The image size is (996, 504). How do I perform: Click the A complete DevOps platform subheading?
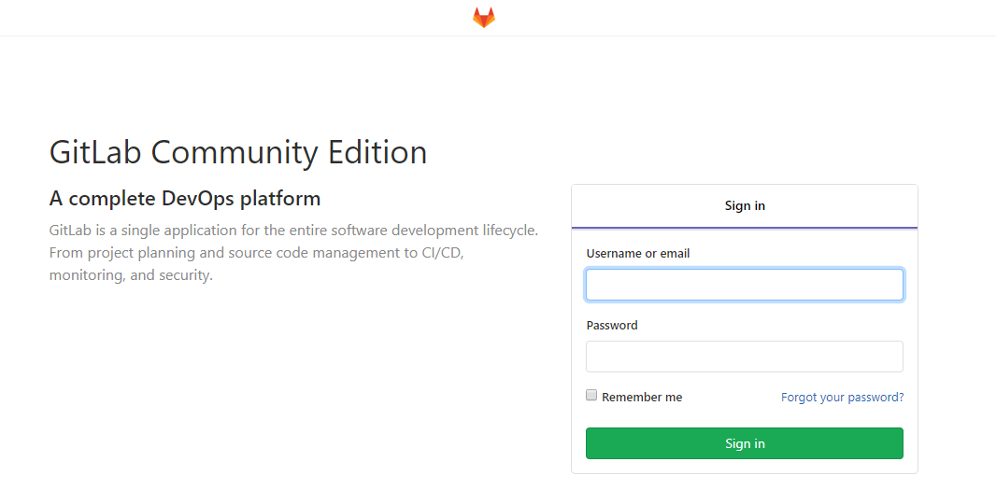tap(185, 199)
